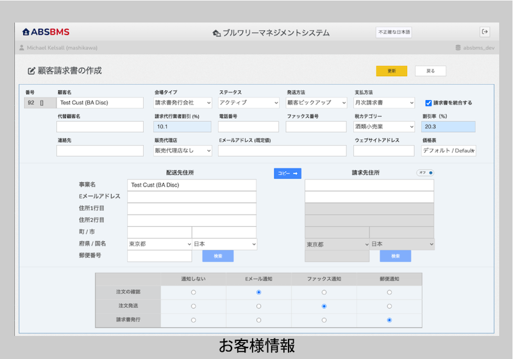This screenshot has width=513, height=359.
Task: Click the yellow 更新 button
Action: point(392,71)
